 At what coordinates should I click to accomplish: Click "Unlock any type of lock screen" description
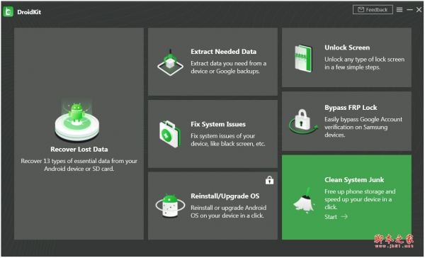(x=365, y=63)
